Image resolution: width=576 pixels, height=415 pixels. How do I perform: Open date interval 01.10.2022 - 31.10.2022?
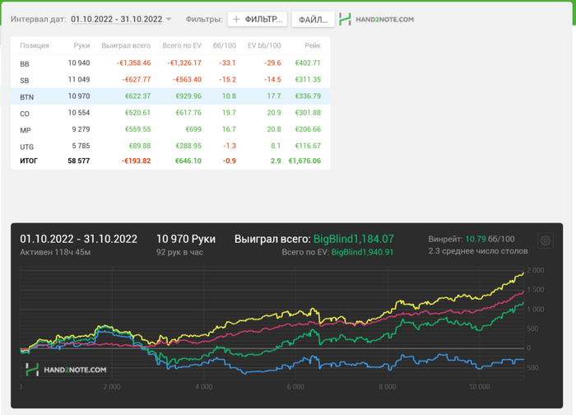[x=115, y=18]
